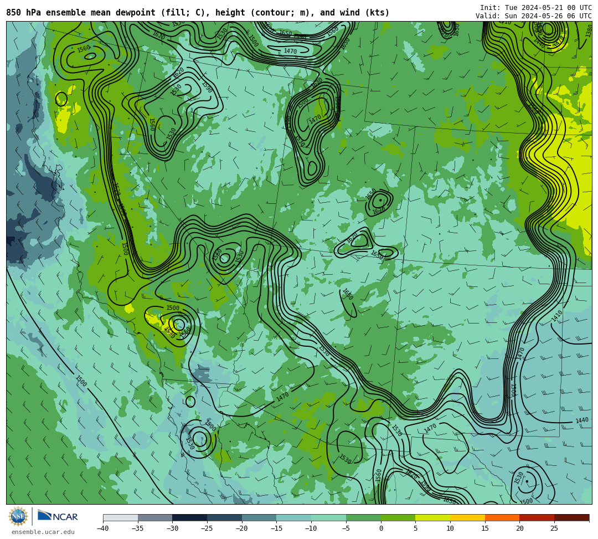The width and height of the screenshot is (598, 539).
Task: Open the ensemble.ucar.edu link text
Action: (x=43, y=532)
